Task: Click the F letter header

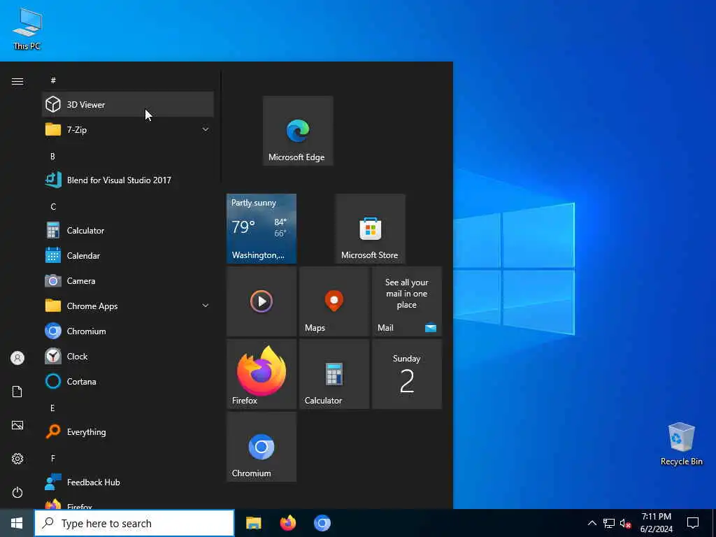Action: 53,458
